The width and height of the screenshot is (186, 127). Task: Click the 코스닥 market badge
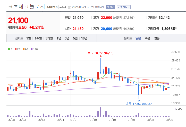coord(63,7)
